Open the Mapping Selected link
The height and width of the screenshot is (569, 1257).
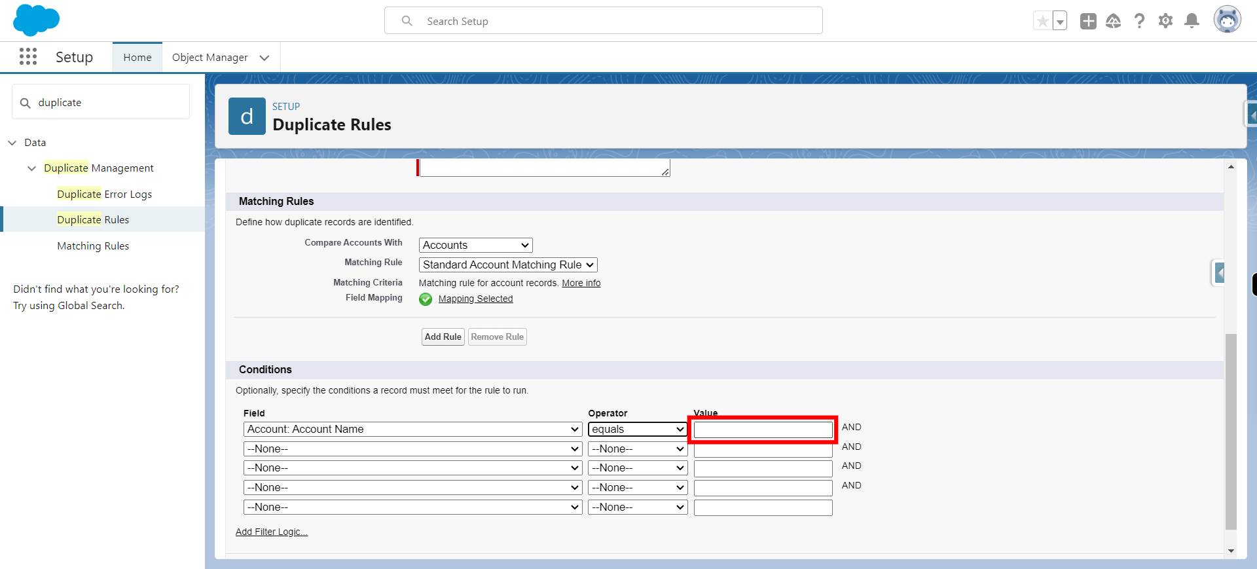coord(475,299)
